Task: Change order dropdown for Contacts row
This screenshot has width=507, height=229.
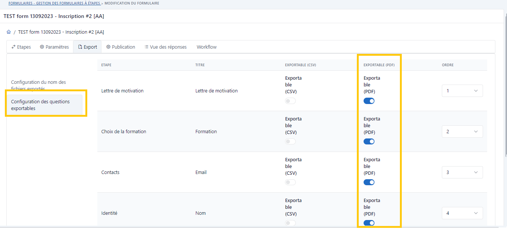Action: coord(462,172)
